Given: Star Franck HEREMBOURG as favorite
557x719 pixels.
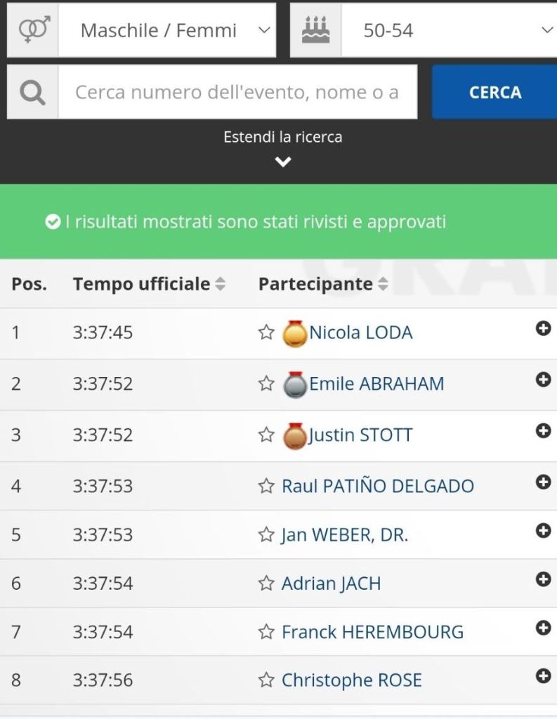Looking at the screenshot, I should coord(266,632).
